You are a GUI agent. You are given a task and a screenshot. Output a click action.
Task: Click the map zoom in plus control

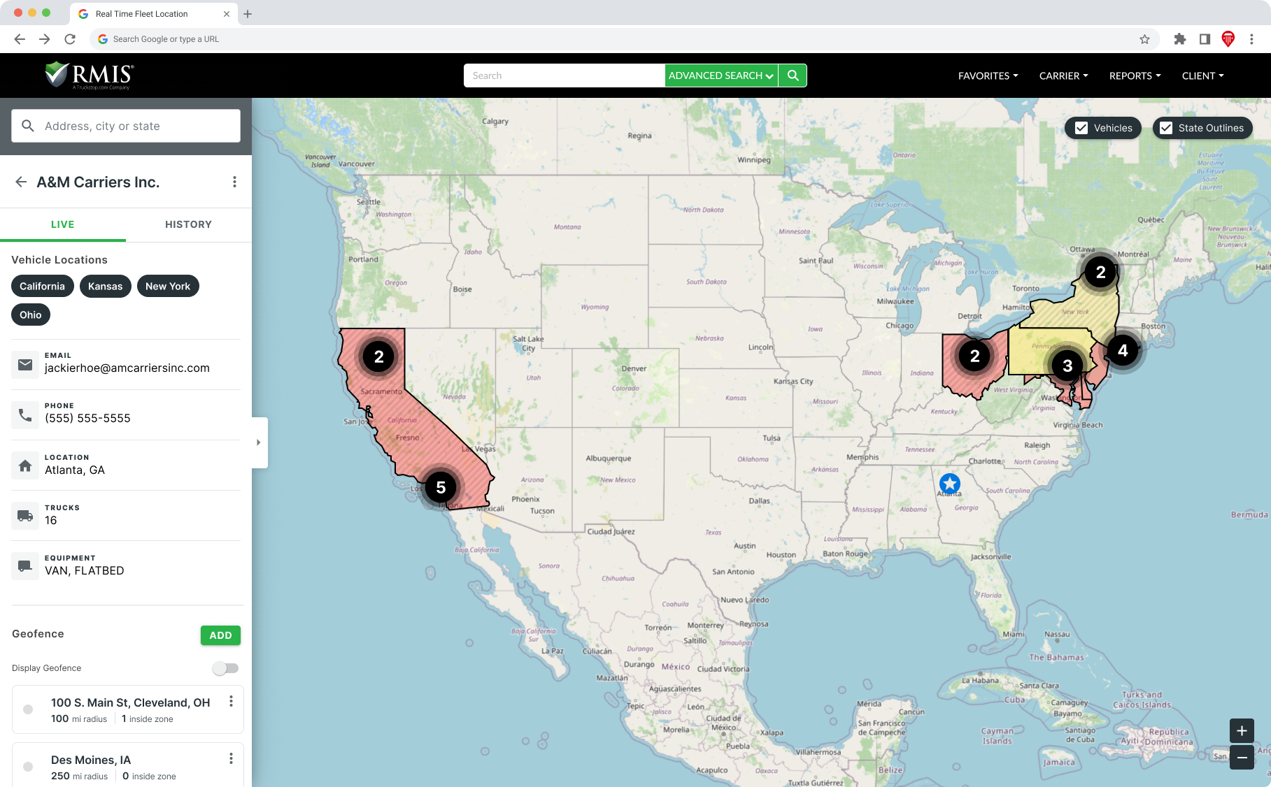[1242, 730]
